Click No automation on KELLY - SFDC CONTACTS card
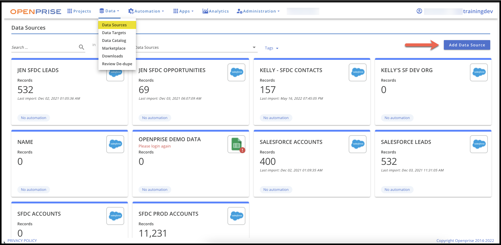Viewport: 501px width, 245px height. coord(276,118)
